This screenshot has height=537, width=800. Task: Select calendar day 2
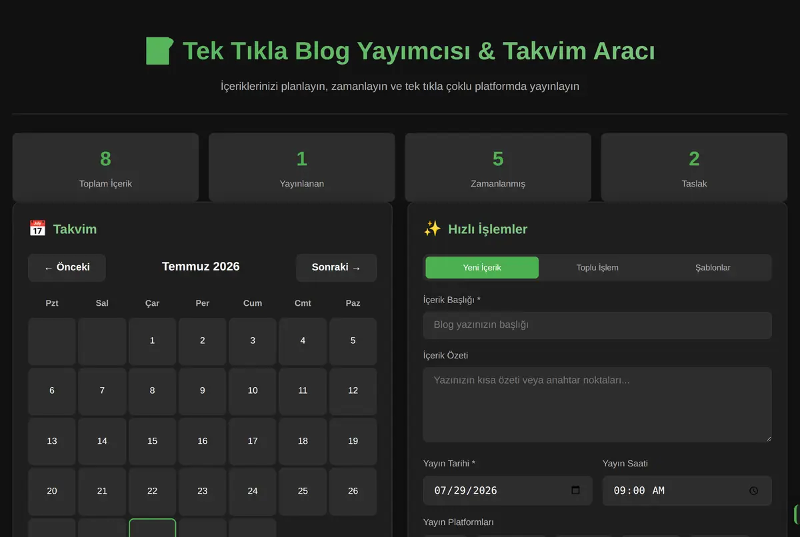point(203,341)
